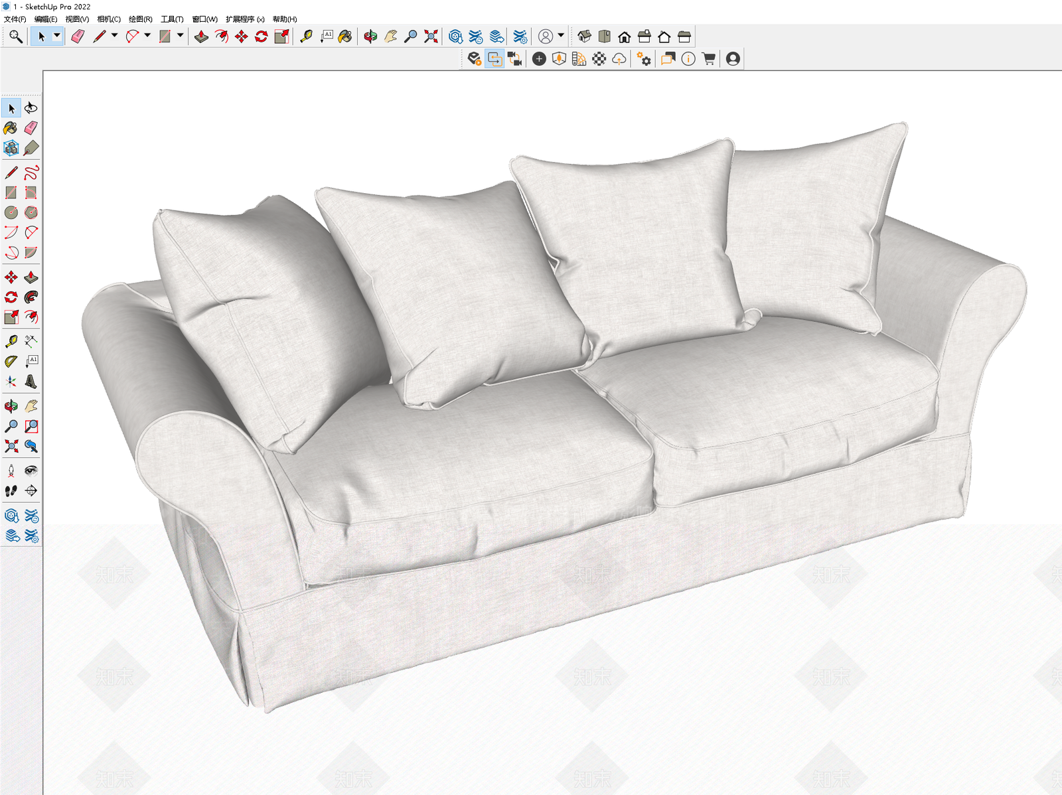Choose the Zoom Window tool in left toolbar
This screenshot has height=795, width=1062.
coord(31,426)
